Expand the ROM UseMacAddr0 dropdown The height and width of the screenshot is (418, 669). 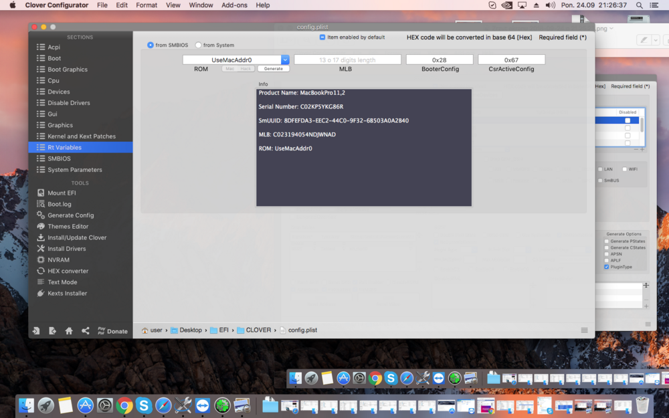tap(285, 60)
